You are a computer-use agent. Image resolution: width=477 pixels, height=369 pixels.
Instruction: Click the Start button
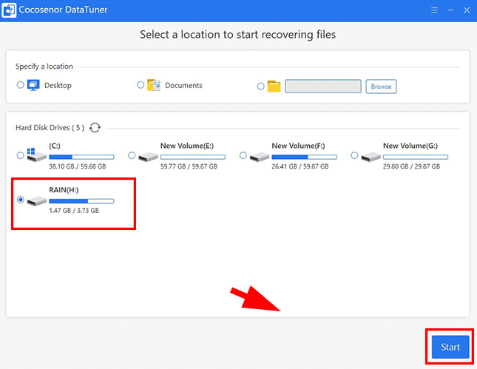pyautogui.click(x=450, y=347)
